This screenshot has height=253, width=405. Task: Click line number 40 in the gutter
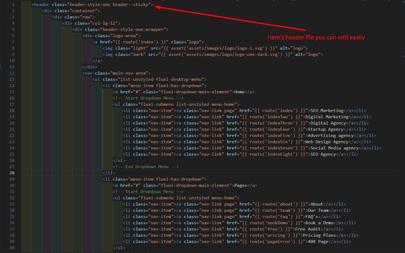pyautogui.click(x=12, y=248)
